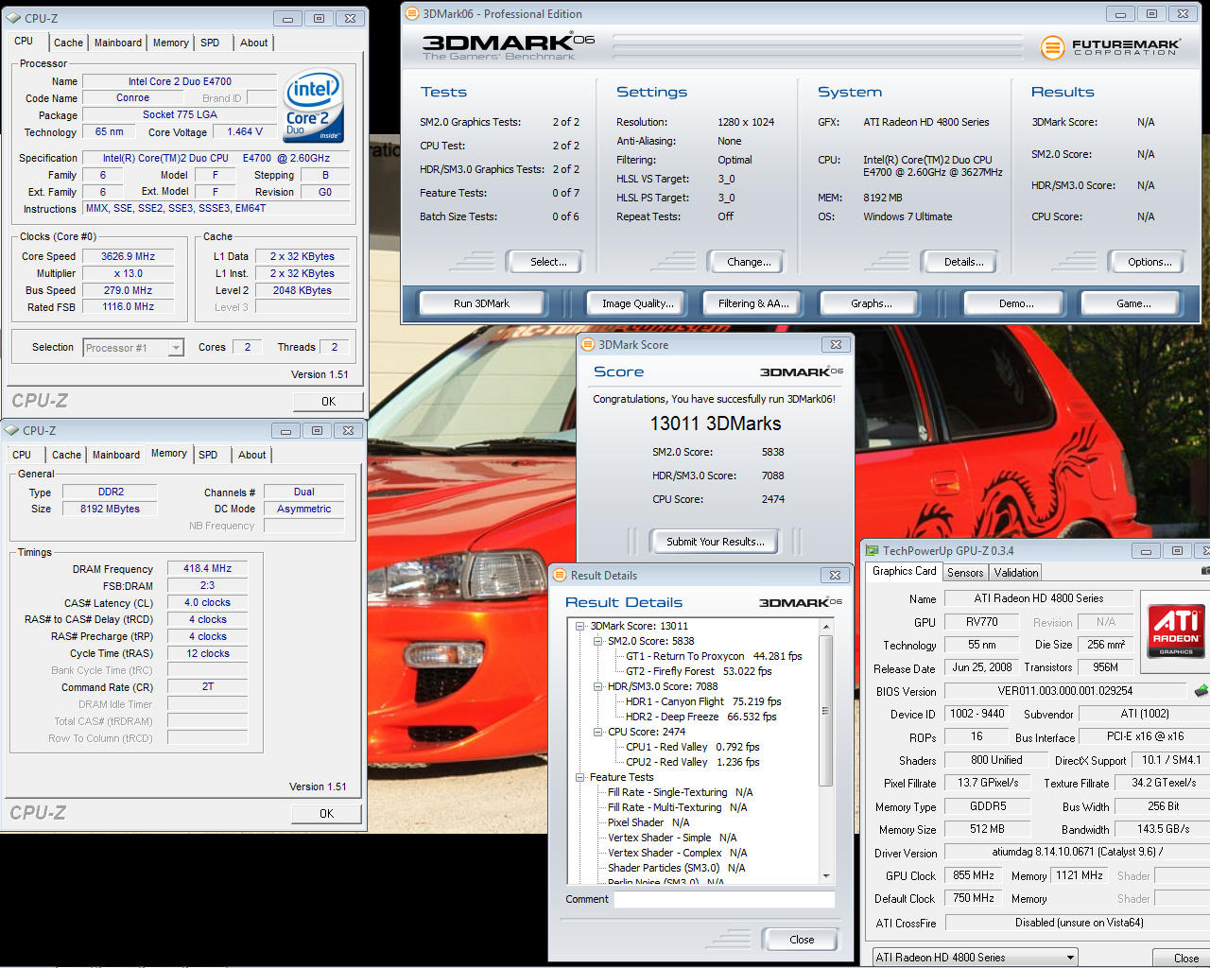Click the VER011.003.000.001.029254 BIOS version field
1210x968 pixels.
[x=1065, y=691]
